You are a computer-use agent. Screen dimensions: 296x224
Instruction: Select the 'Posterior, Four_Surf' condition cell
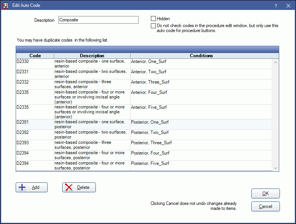pos(201,155)
